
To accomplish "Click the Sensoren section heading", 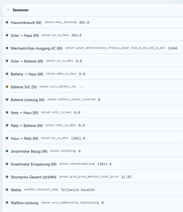I will point(20,10).
